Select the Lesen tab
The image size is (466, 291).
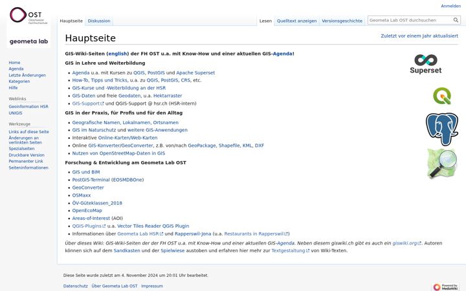coord(265,21)
